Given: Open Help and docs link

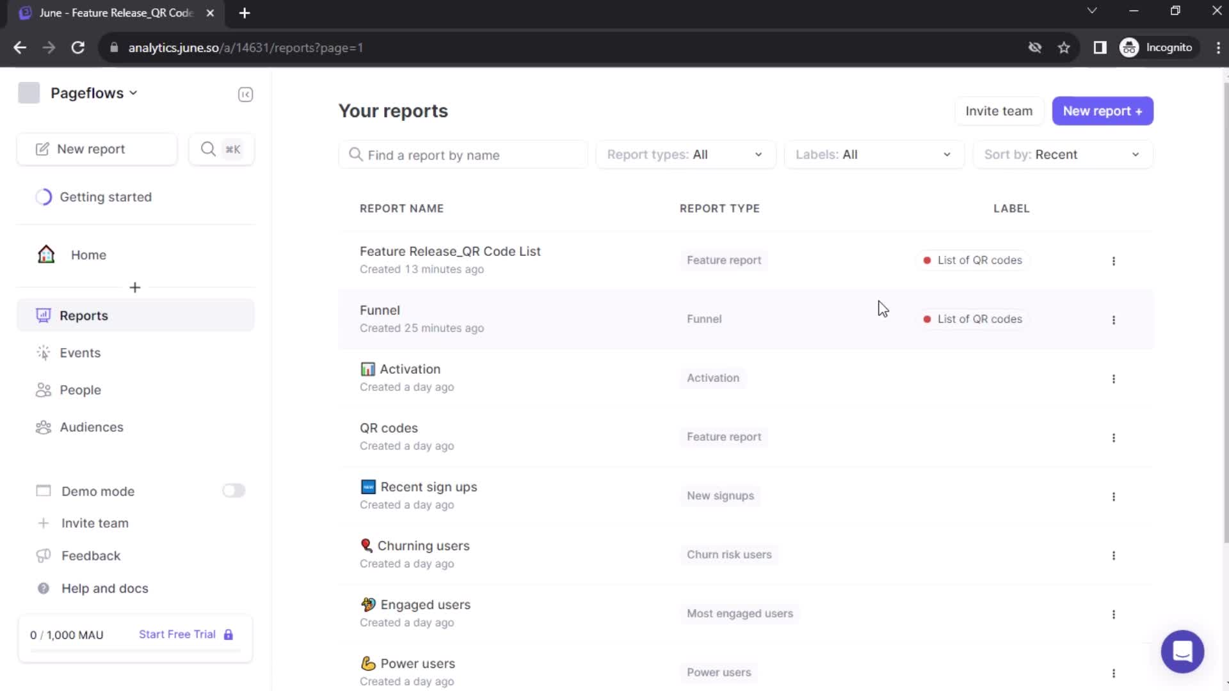Looking at the screenshot, I should (105, 588).
